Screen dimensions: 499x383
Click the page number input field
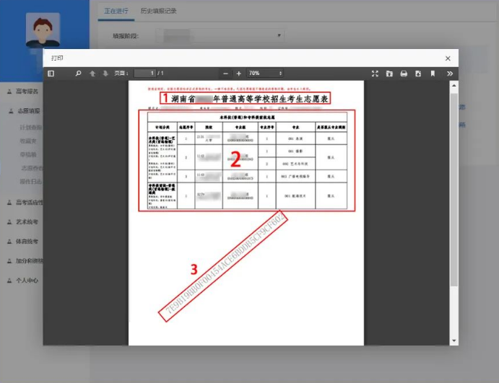145,74
